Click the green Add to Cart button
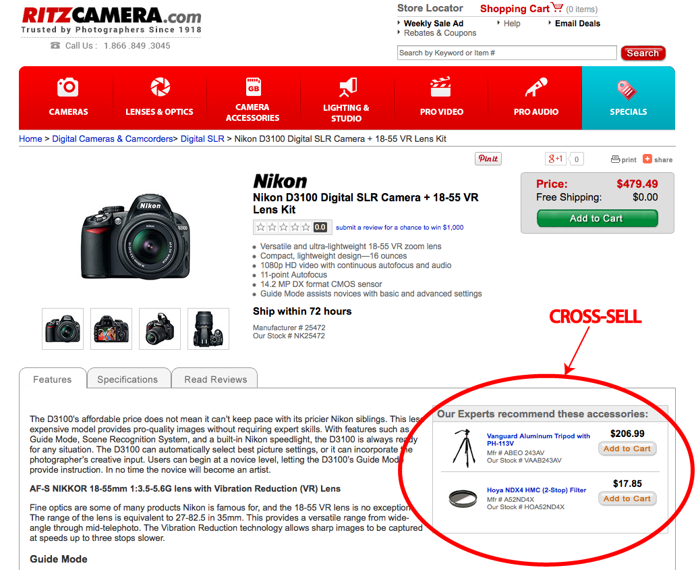696x570 pixels. click(597, 218)
